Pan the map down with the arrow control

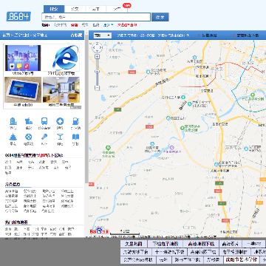97,51
